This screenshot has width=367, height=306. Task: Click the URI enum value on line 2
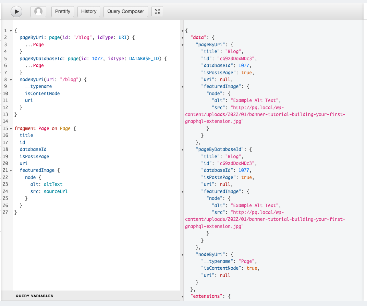pos(122,37)
